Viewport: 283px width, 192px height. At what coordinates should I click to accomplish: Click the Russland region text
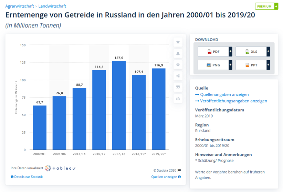click(203, 131)
